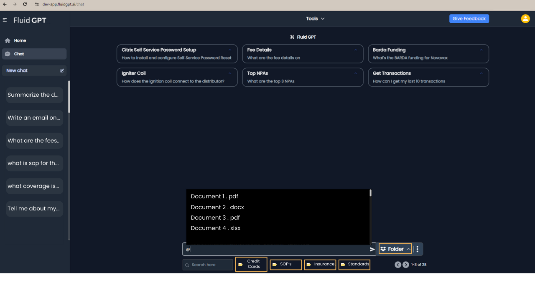Image resolution: width=535 pixels, height=300 pixels.
Task: Click the sidebar chat history scrollbar
Action: click(69, 97)
